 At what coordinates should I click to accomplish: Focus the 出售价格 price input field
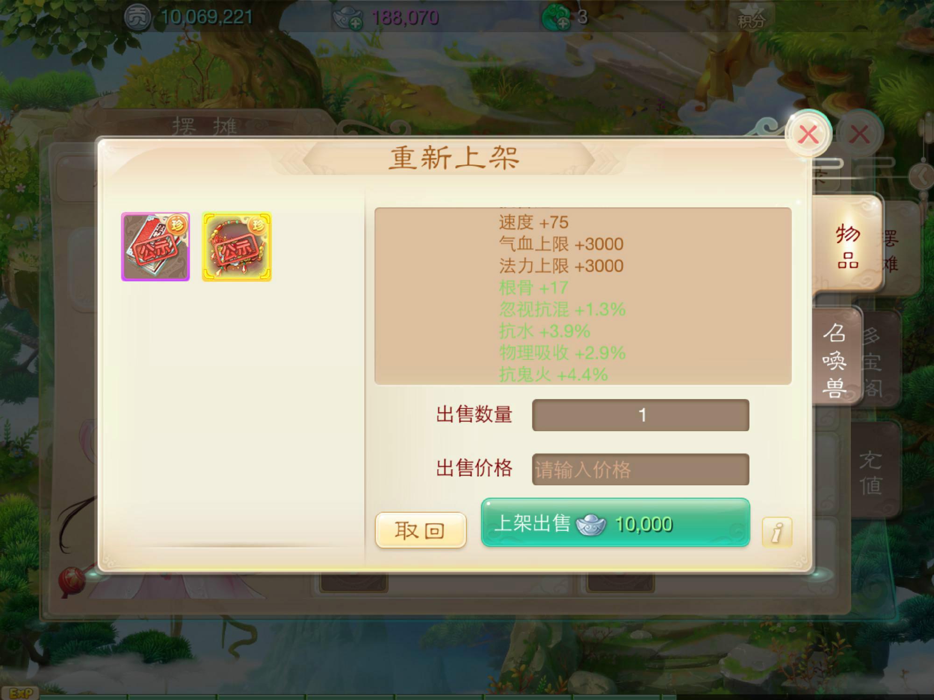click(640, 469)
